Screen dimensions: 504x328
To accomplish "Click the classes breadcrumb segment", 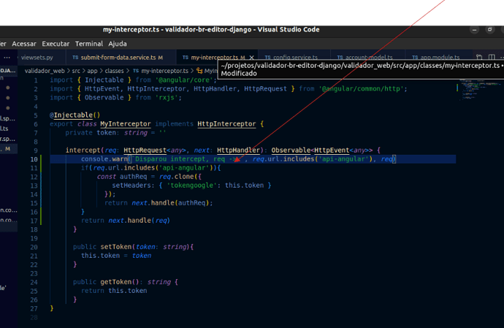I will click(114, 71).
